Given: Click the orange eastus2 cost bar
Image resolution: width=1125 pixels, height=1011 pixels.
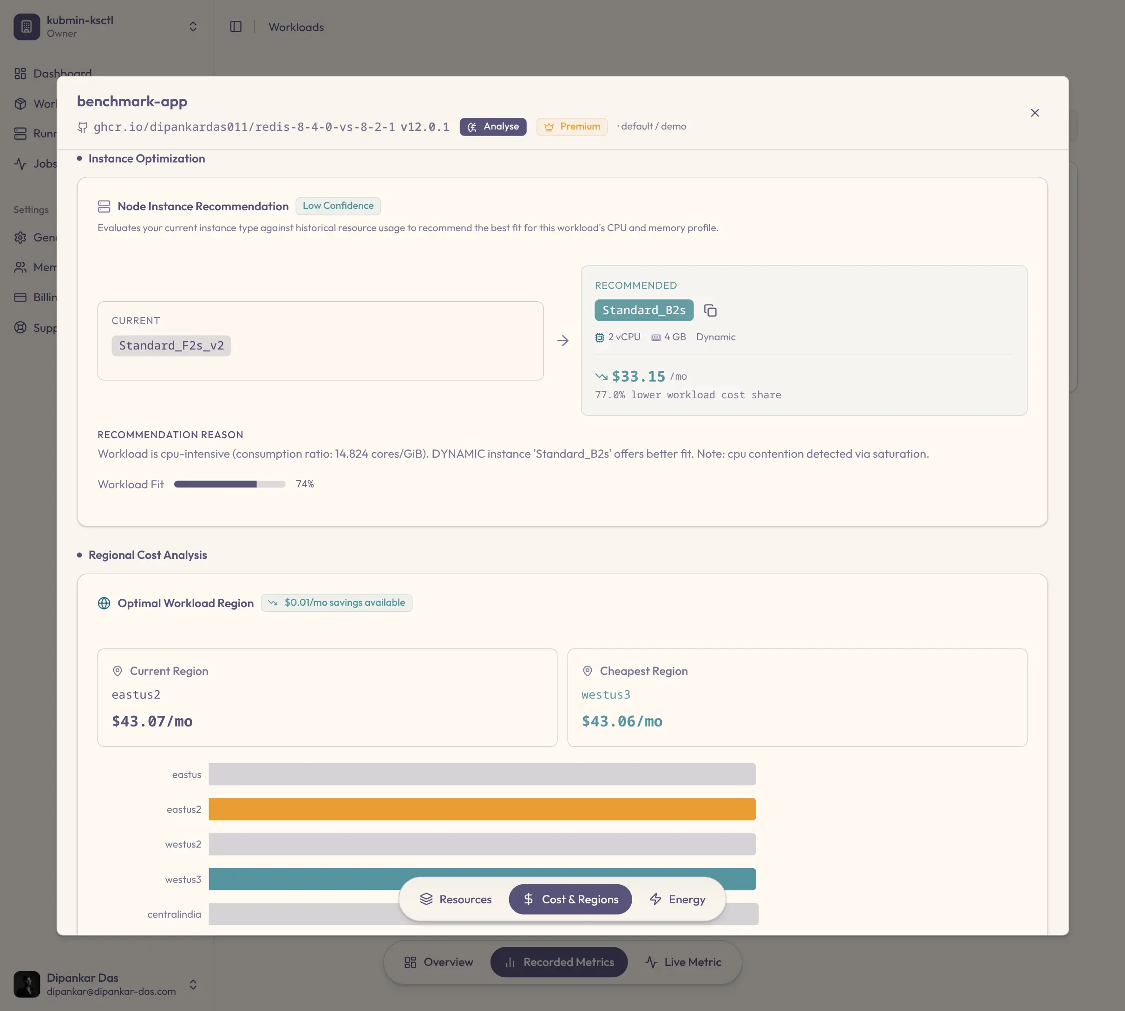Looking at the screenshot, I should tap(482, 810).
